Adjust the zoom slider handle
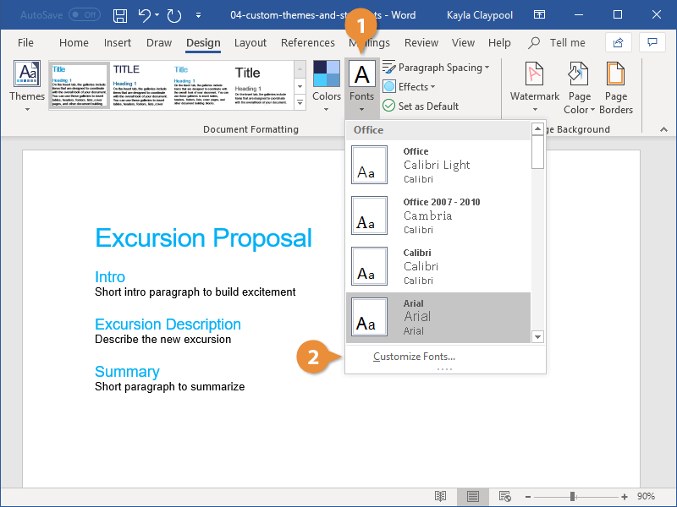677x507 pixels. click(x=573, y=497)
